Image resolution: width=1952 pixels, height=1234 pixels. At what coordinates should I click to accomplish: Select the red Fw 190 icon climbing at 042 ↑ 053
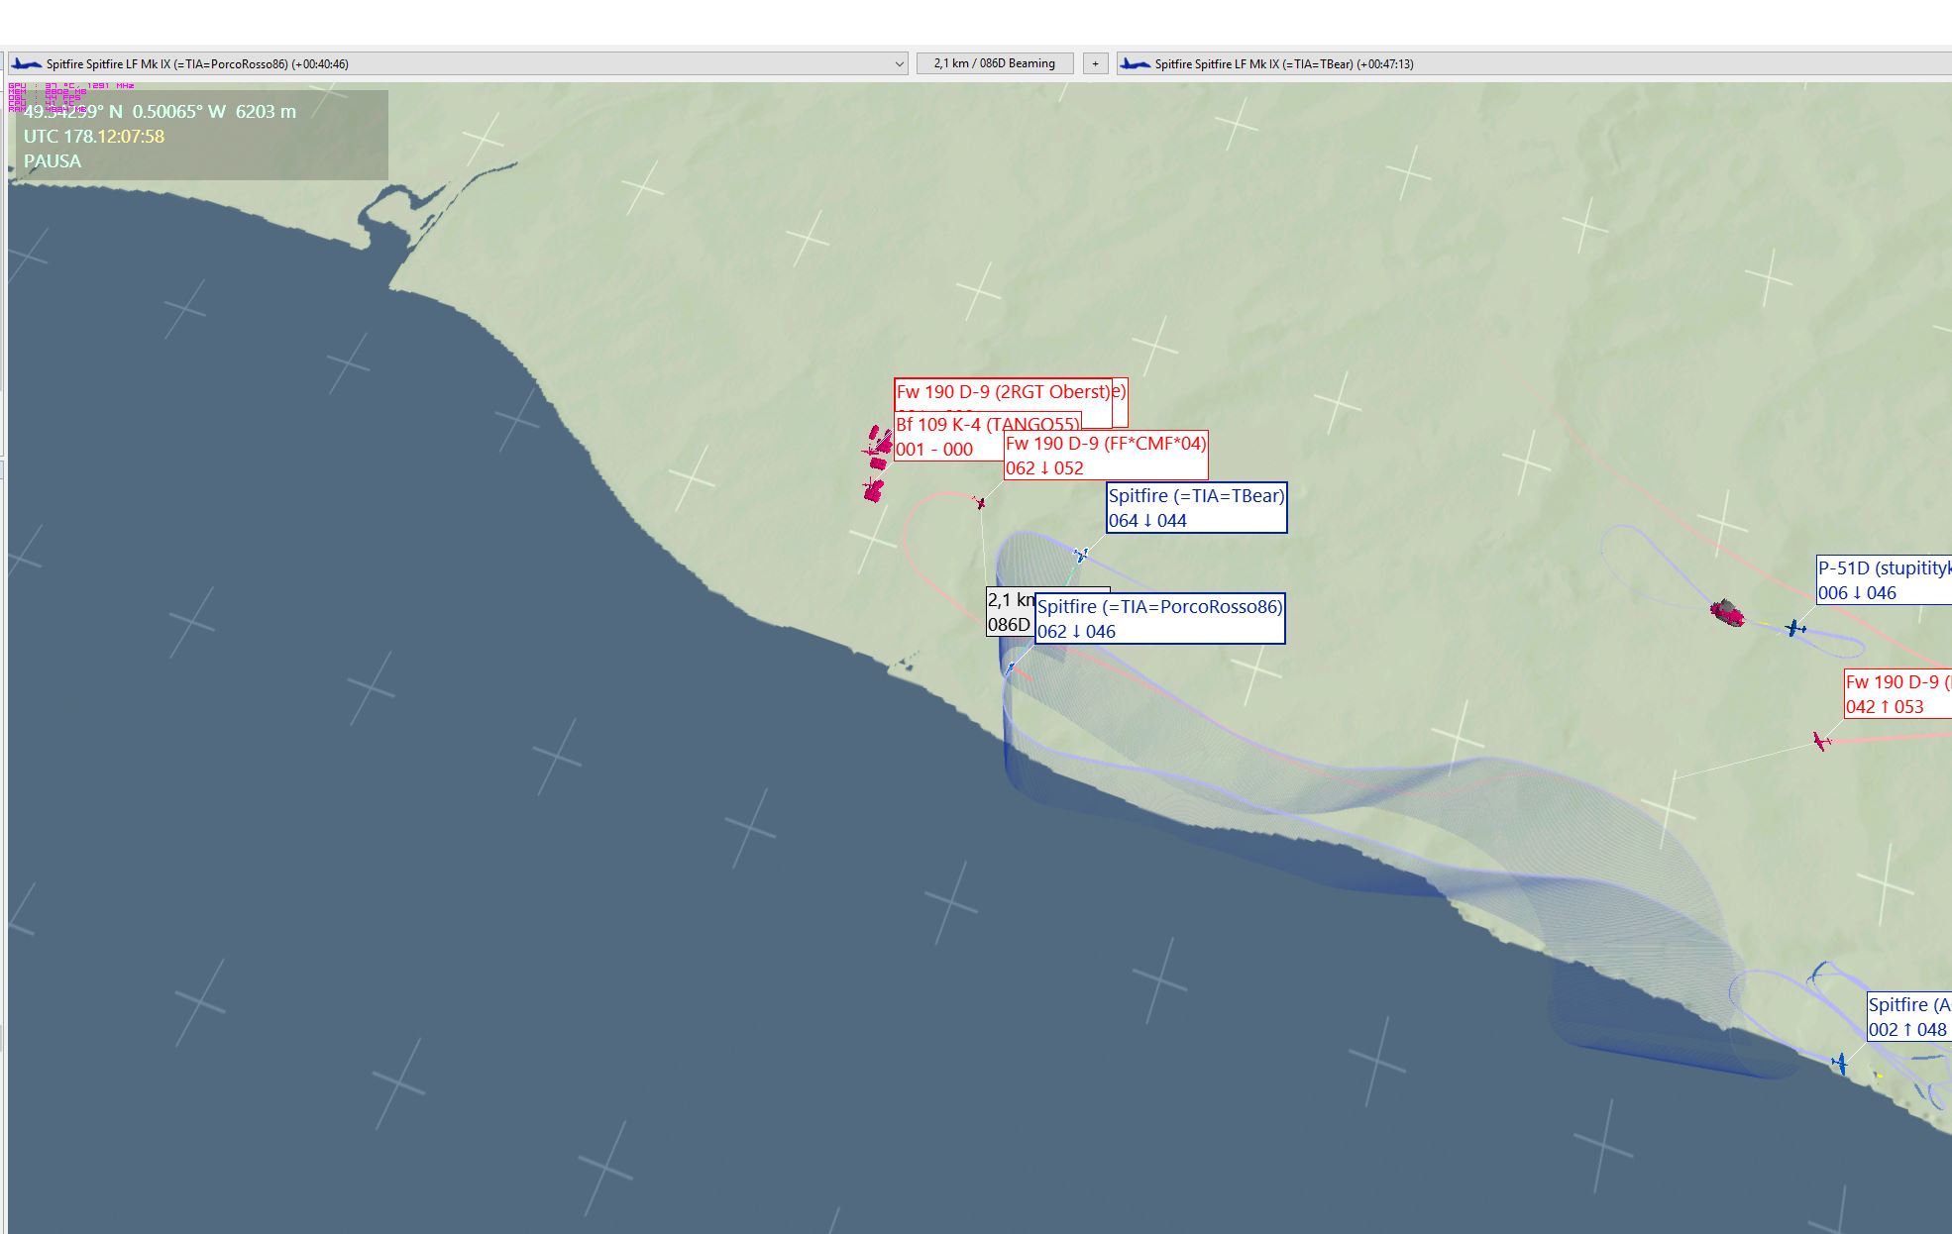tap(1821, 741)
